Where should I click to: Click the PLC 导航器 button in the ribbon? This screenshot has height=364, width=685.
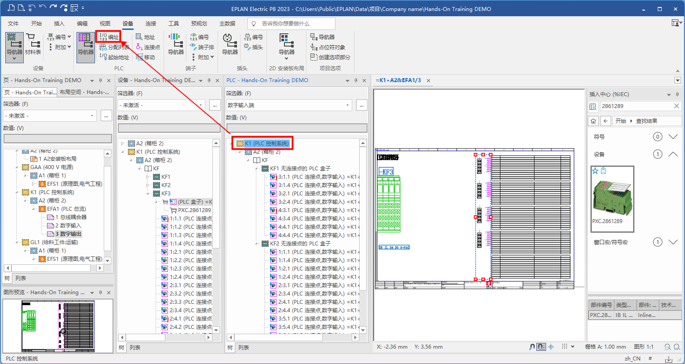tap(85, 47)
